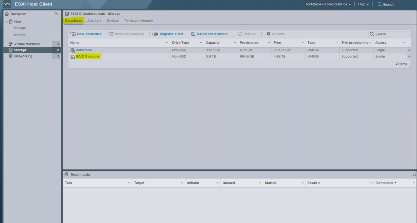
Task: Click the Manage item under Host
Action: (x=20, y=28)
